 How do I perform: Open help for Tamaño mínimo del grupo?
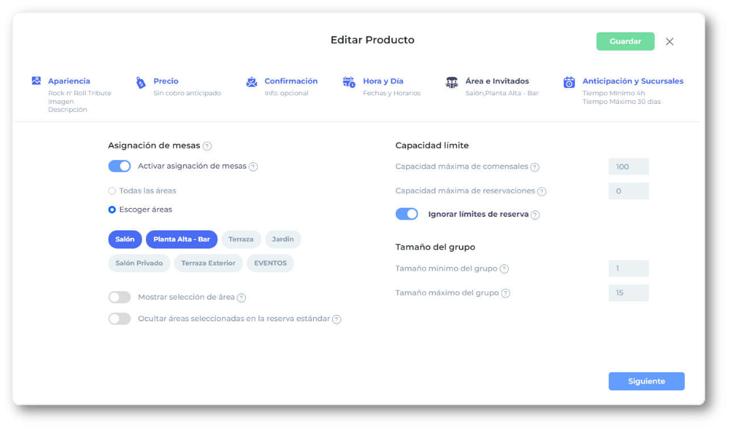(x=504, y=269)
